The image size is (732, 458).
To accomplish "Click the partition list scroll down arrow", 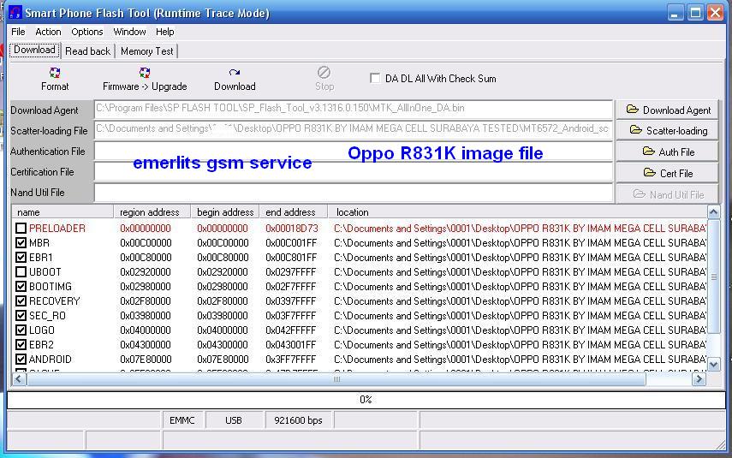I will coord(713,364).
